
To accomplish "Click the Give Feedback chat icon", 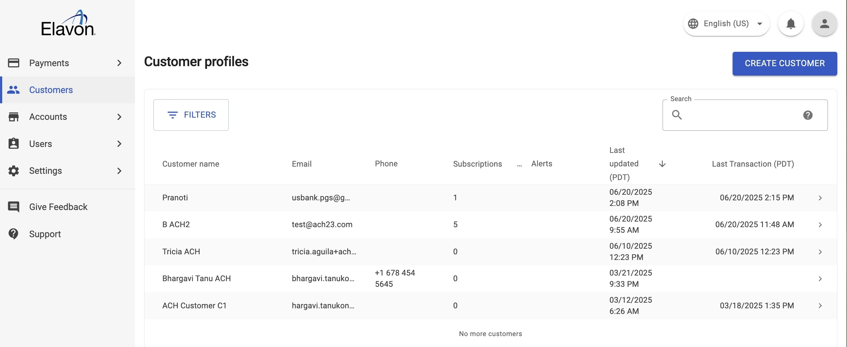I will coord(13,207).
